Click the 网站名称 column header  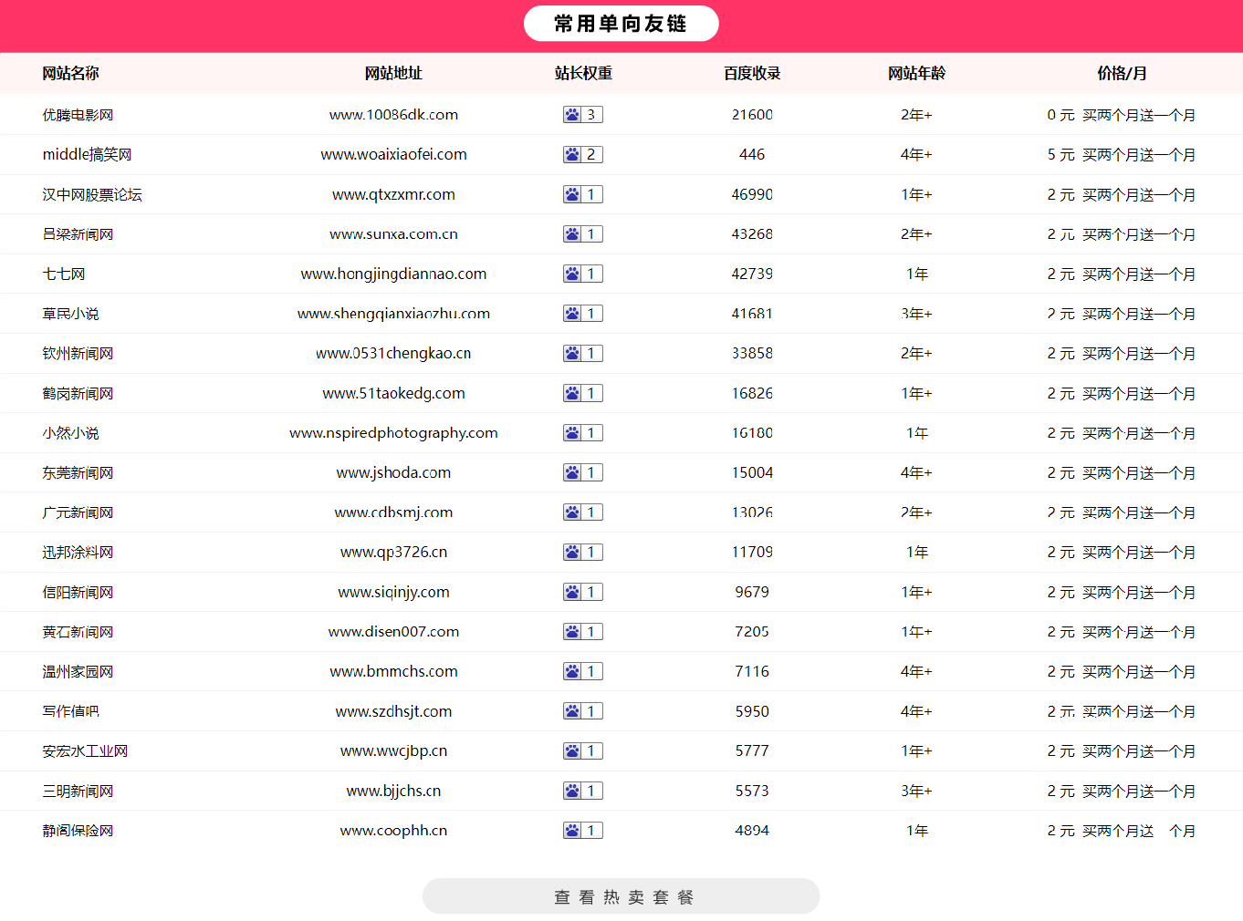(71, 73)
